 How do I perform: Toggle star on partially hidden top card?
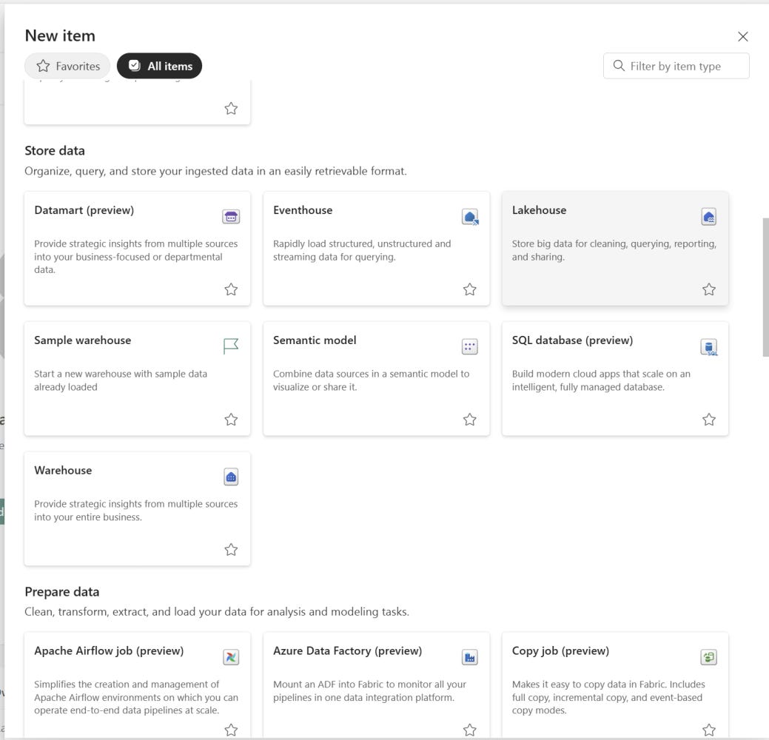(x=231, y=108)
